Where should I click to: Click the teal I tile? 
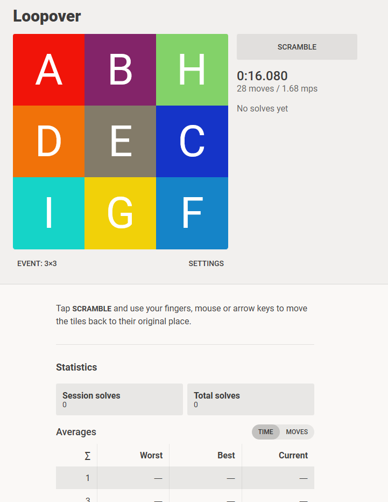point(48,213)
